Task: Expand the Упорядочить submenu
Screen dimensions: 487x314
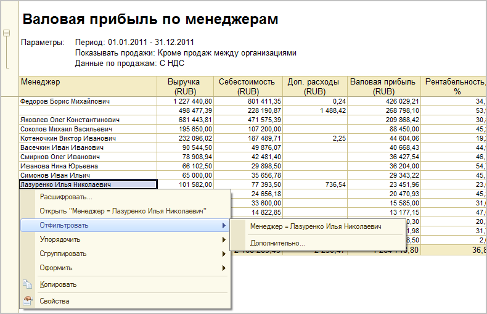Action: [125, 240]
